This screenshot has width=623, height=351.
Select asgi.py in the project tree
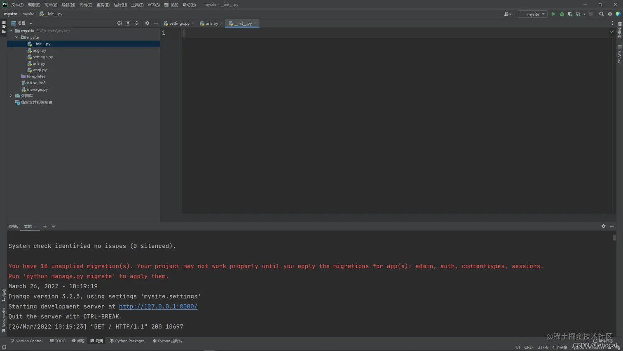coord(40,50)
